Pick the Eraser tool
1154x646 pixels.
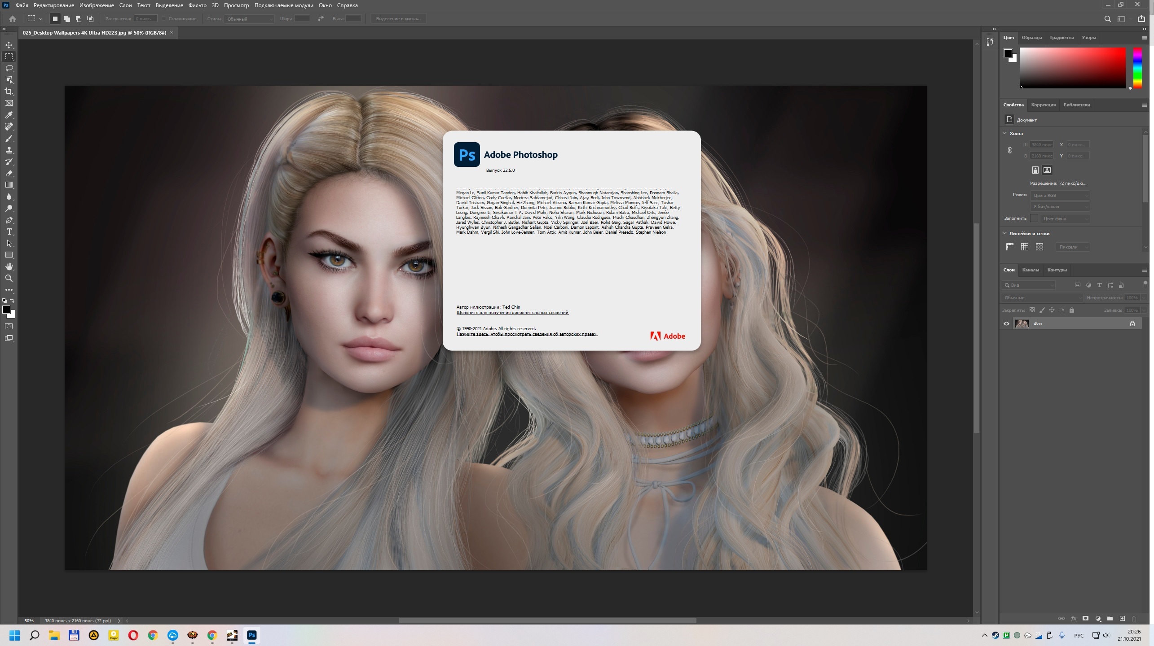coord(9,173)
